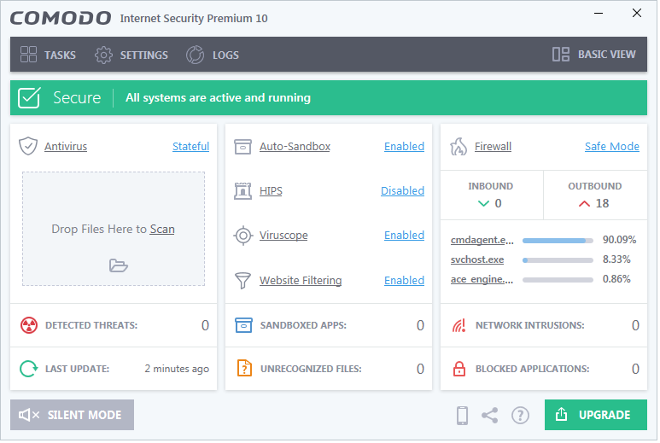Toggle Auto-Sandbox Enabled status

405,147
